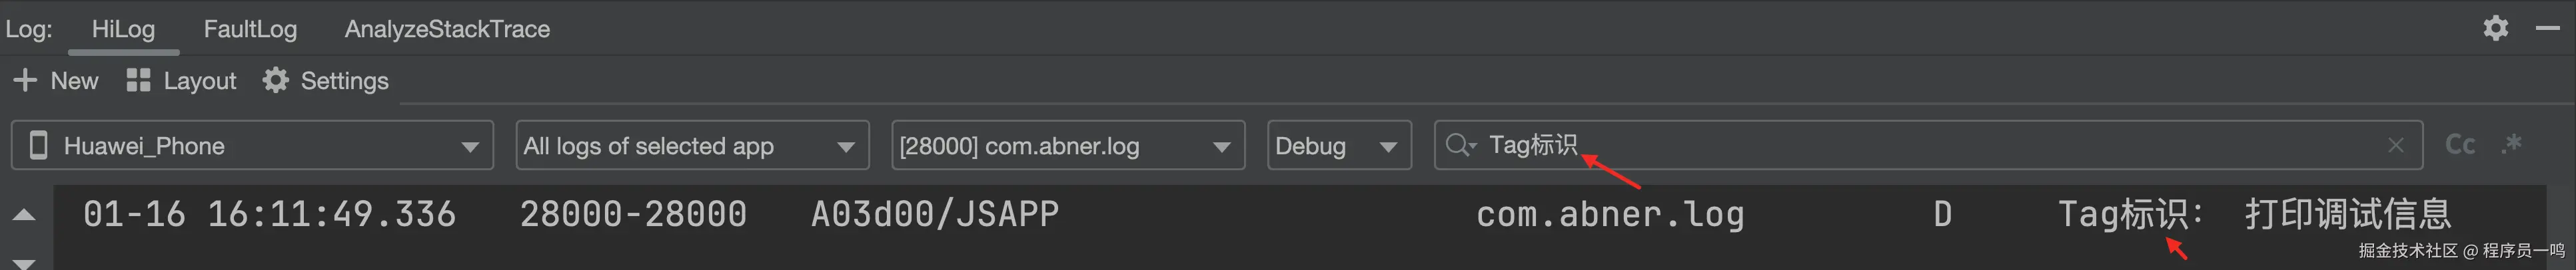Toggle regex search matching

tap(2512, 144)
